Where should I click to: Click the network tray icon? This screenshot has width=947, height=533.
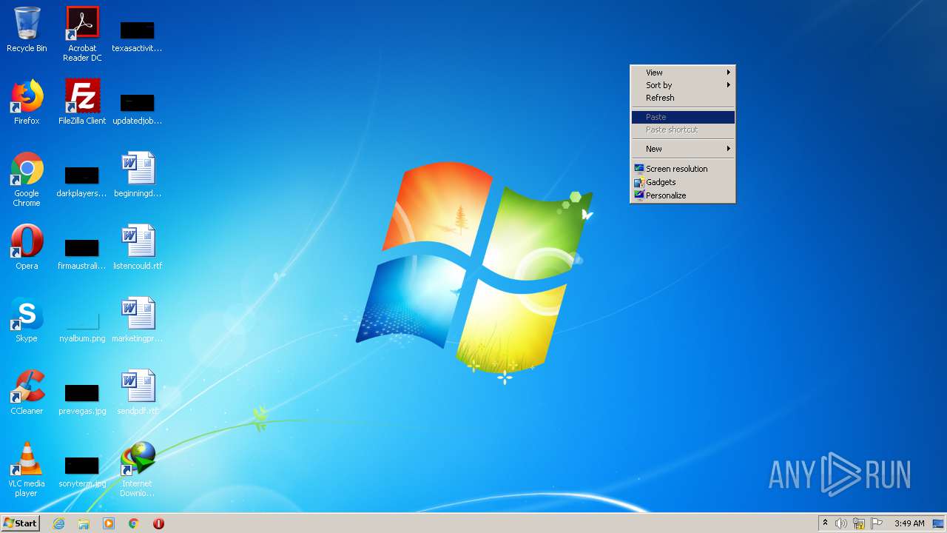click(x=859, y=523)
